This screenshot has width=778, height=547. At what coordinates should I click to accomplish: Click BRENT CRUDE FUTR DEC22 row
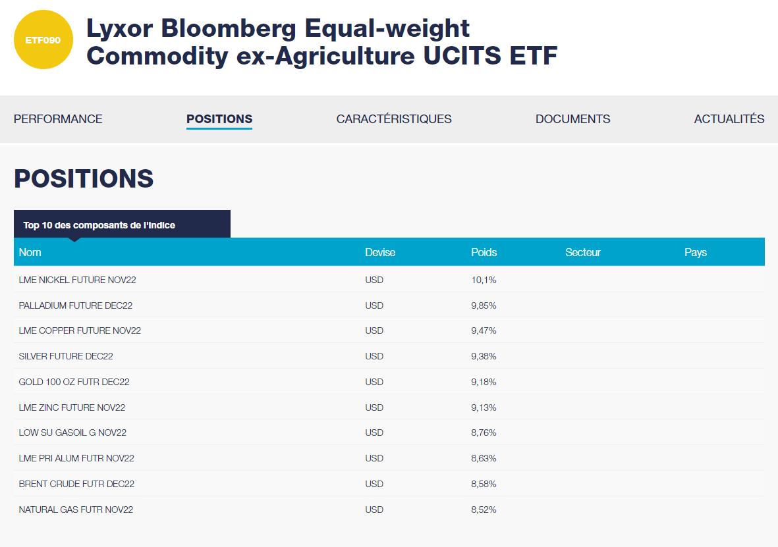[76, 484]
